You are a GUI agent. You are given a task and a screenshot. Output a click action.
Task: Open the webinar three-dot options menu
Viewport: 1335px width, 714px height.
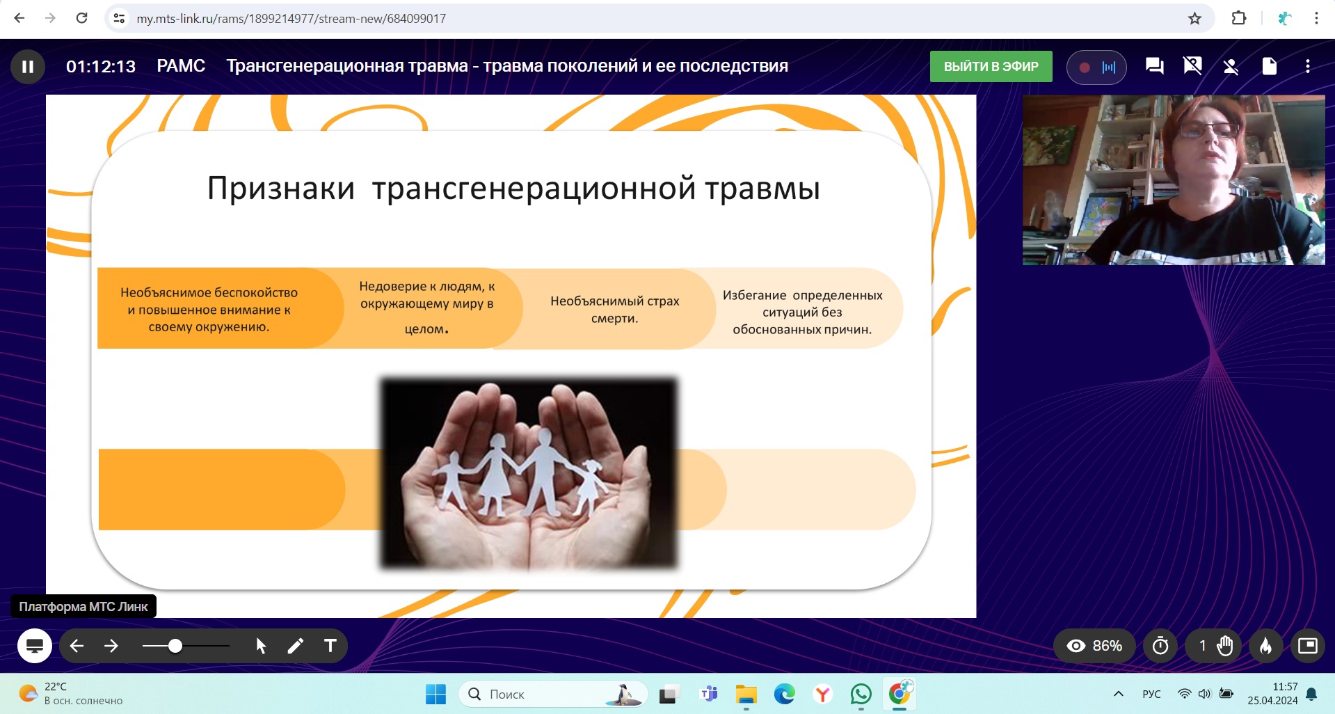coord(1308,67)
